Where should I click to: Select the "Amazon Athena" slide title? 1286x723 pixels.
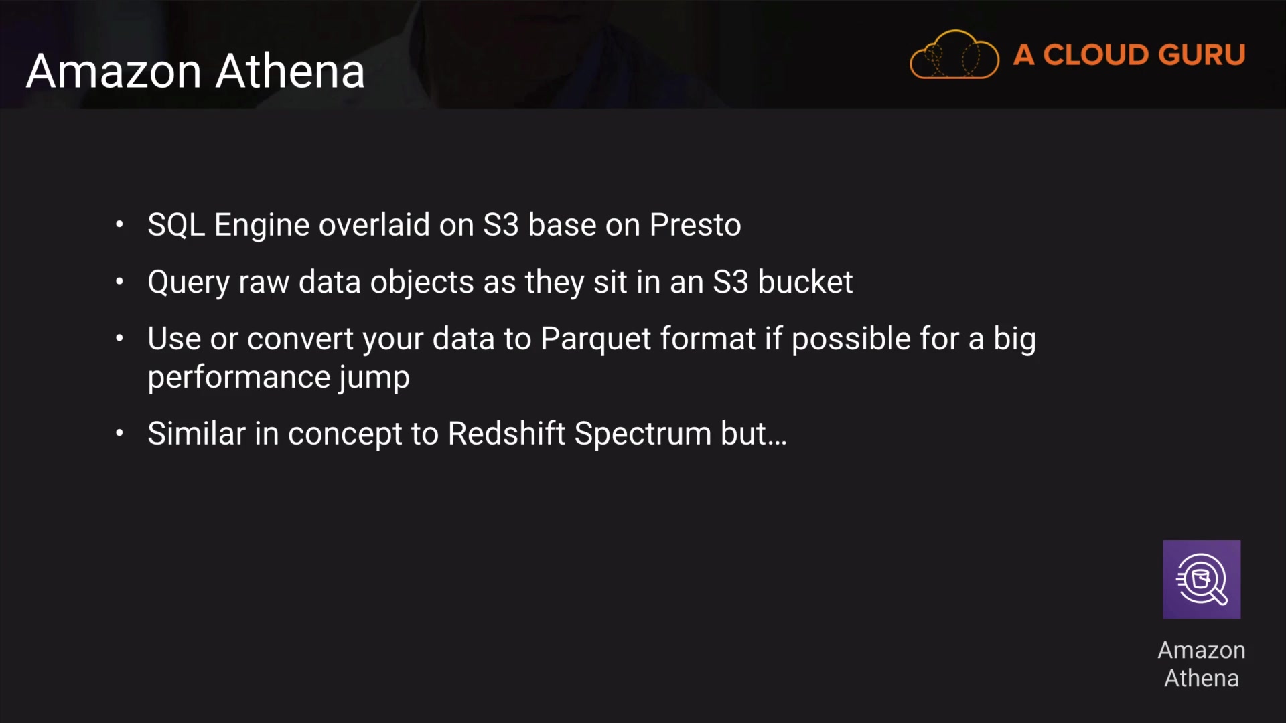point(196,71)
